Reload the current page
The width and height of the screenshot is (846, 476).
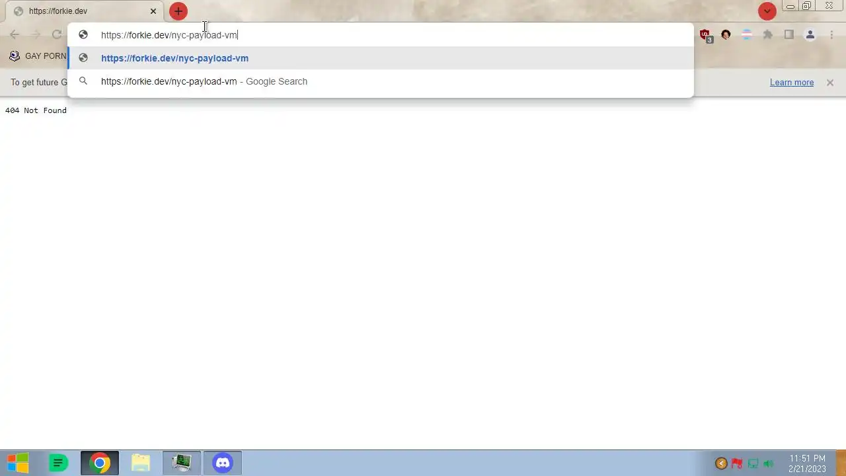pos(57,35)
